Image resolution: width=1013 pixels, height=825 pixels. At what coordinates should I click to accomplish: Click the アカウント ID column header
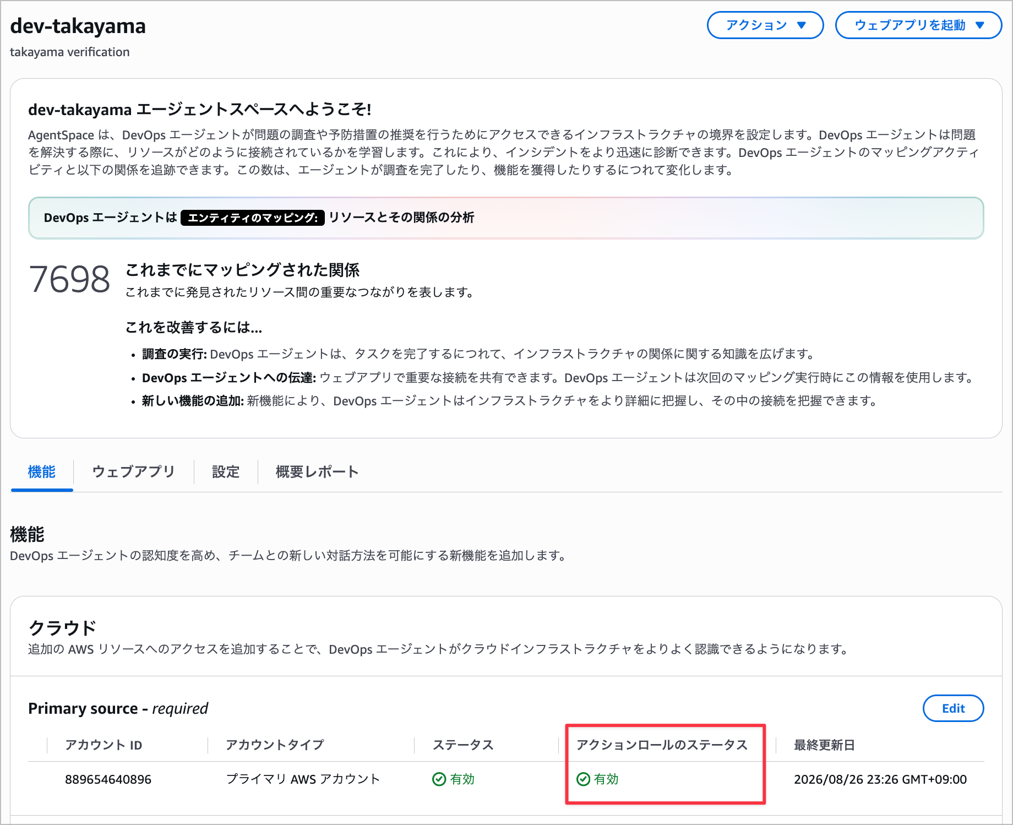click(x=104, y=745)
